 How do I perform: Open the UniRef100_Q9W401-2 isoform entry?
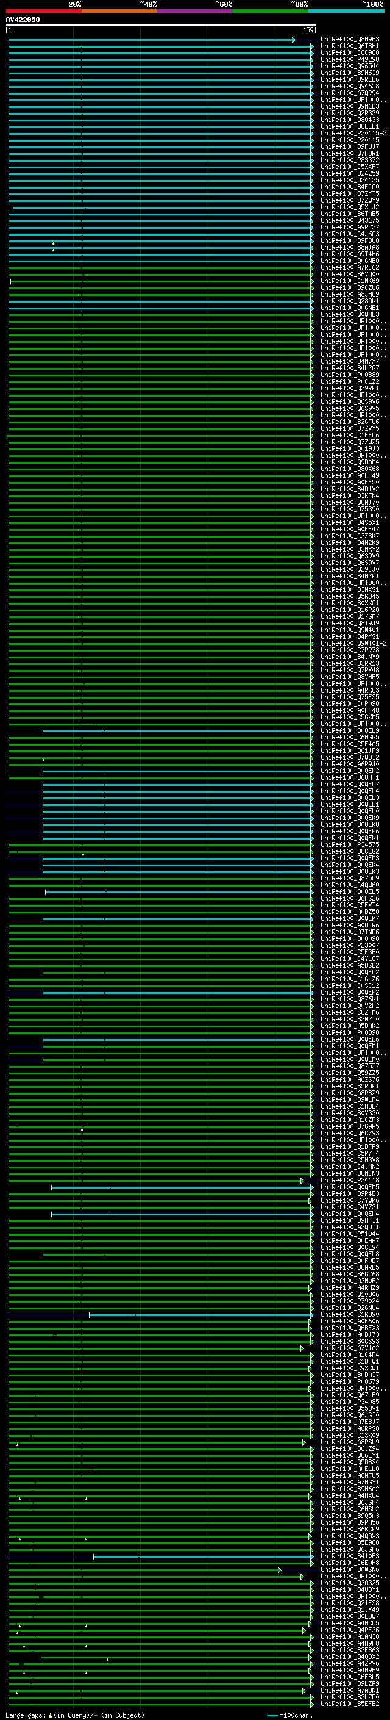point(353,644)
